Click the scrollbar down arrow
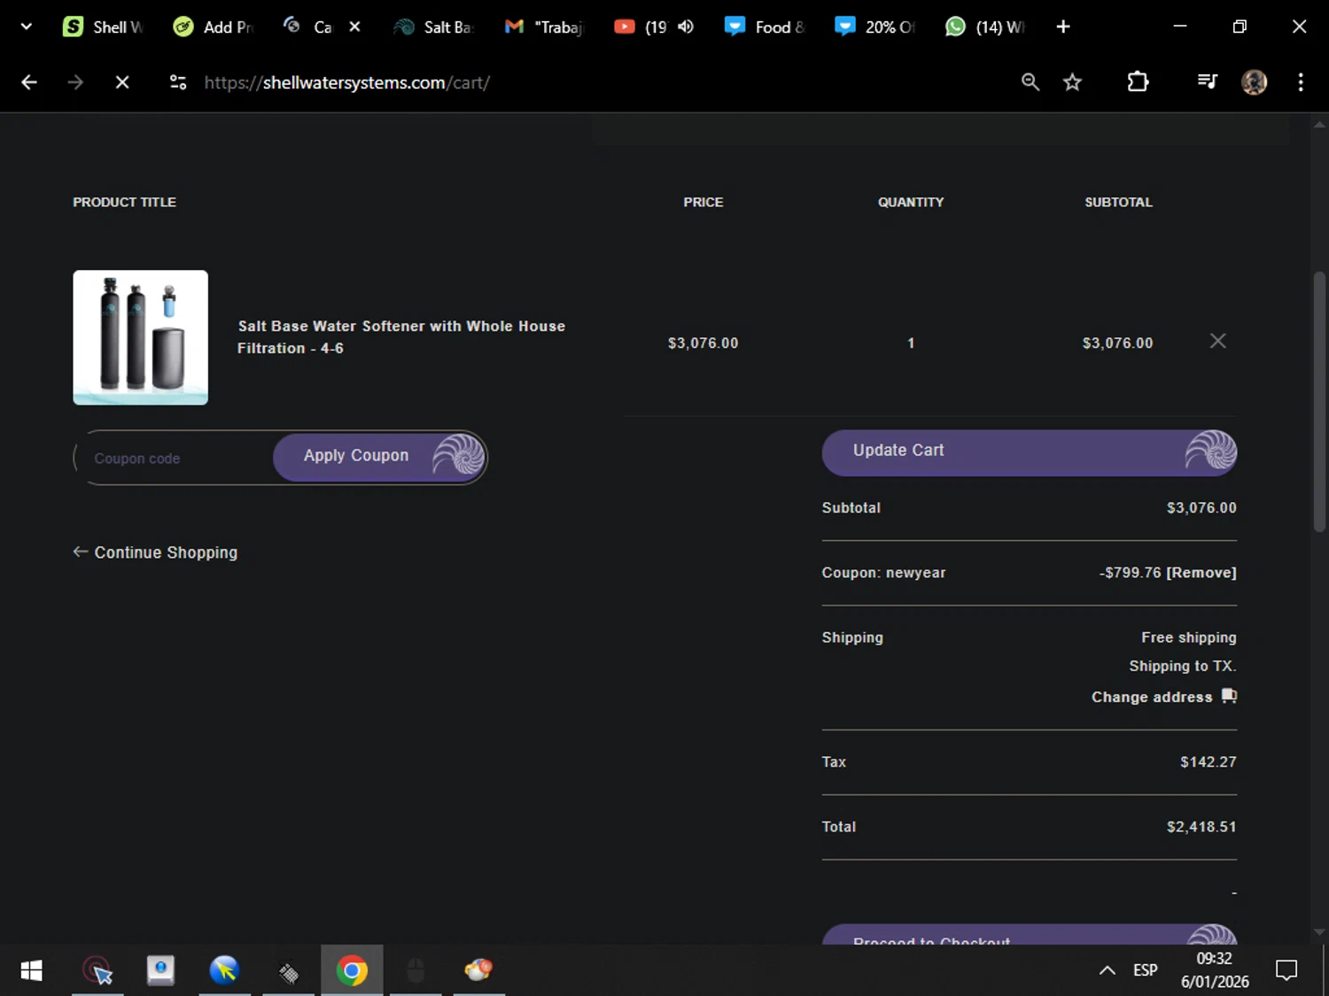1329x996 pixels. click(1319, 932)
